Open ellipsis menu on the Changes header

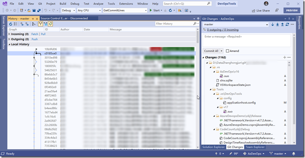(x=289, y=57)
